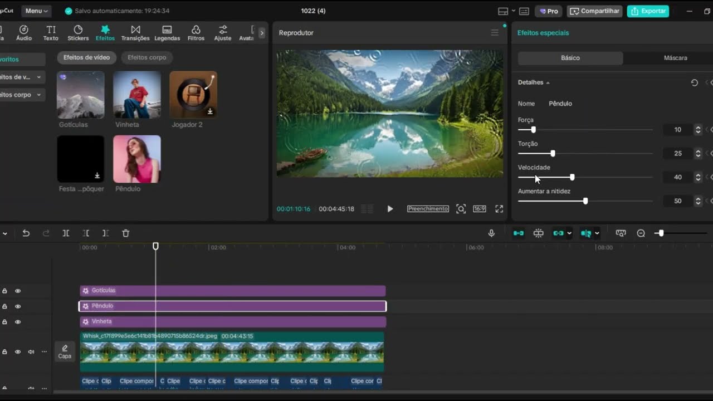Zoom out the timeline with minus icon
Image resolution: width=713 pixels, height=401 pixels.
641,233
